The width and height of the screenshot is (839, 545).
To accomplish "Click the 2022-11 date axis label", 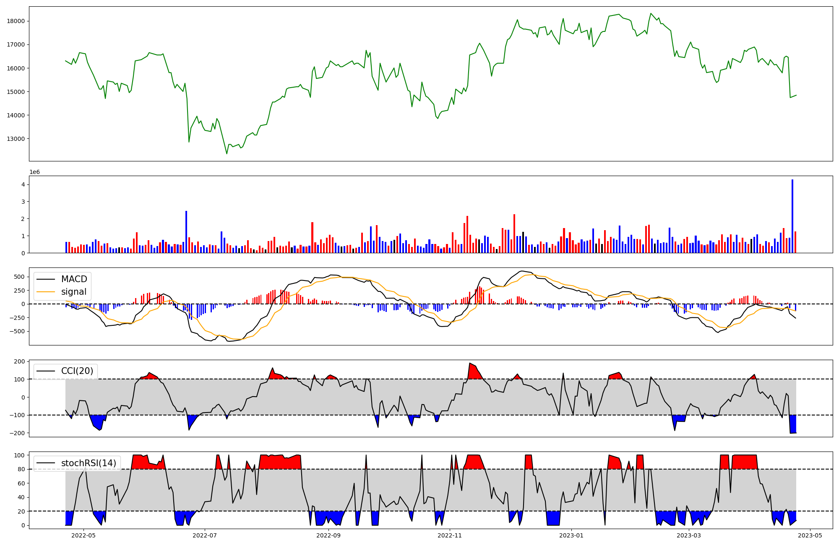I will click(450, 535).
